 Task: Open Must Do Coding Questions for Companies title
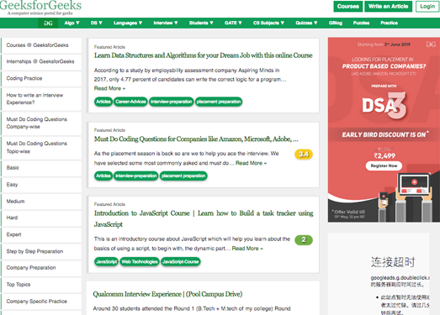click(x=196, y=139)
